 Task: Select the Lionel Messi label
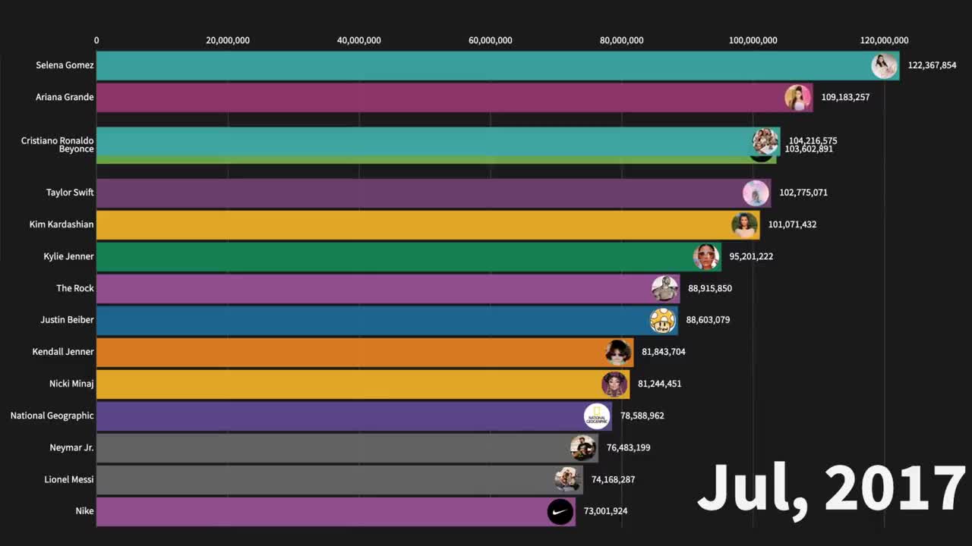68,479
